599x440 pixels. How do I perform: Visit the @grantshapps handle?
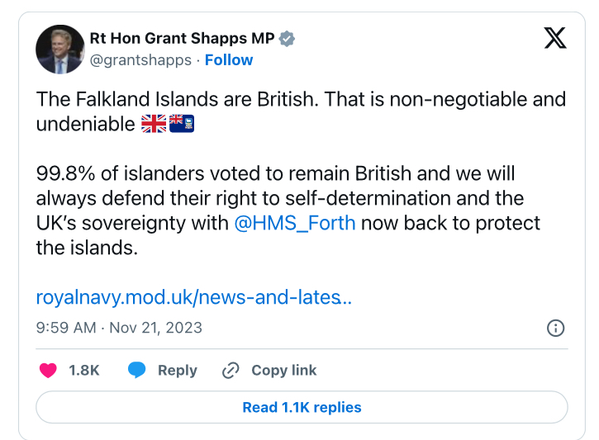[x=140, y=60]
